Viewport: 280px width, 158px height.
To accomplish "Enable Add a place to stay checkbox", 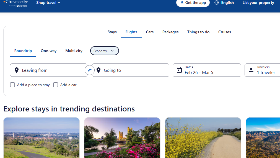I will (12, 85).
